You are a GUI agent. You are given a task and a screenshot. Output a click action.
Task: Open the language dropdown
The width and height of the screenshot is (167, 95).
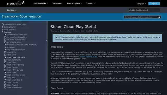pyautogui.click(x=141, y=4)
